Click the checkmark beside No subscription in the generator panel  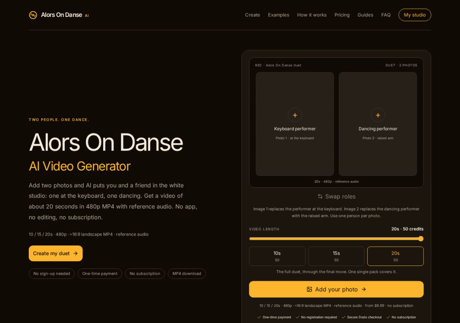pos(388,317)
